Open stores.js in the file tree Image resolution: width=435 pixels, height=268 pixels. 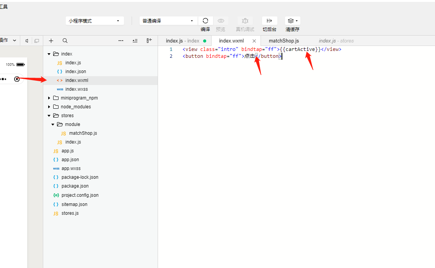point(70,213)
